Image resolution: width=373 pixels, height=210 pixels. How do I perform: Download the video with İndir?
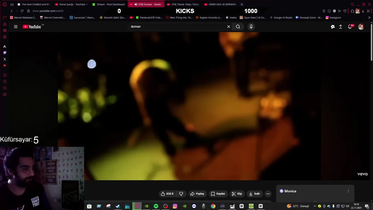pyautogui.click(x=254, y=194)
